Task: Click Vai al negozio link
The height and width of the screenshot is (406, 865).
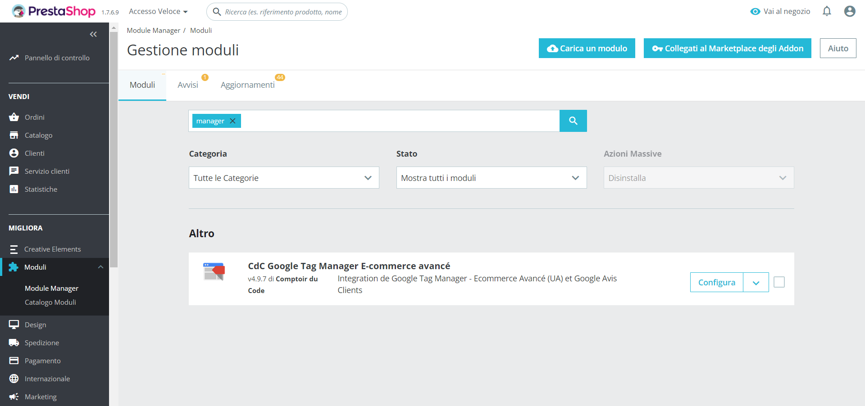Action: (787, 11)
